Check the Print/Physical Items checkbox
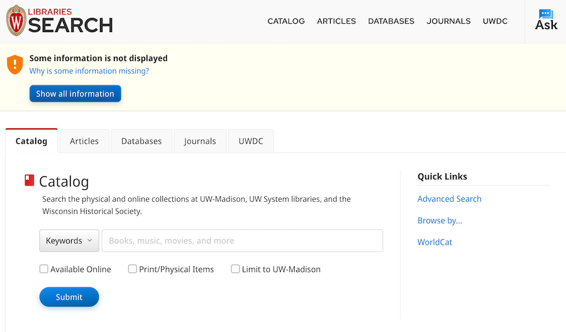The width and height of the screenshot is (566, 332). [x=133, y=269]
